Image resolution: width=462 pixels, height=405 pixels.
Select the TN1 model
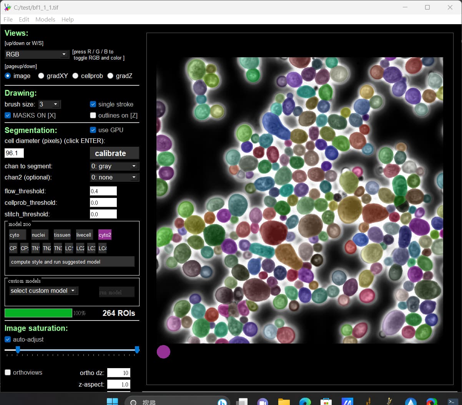(35, 248)
